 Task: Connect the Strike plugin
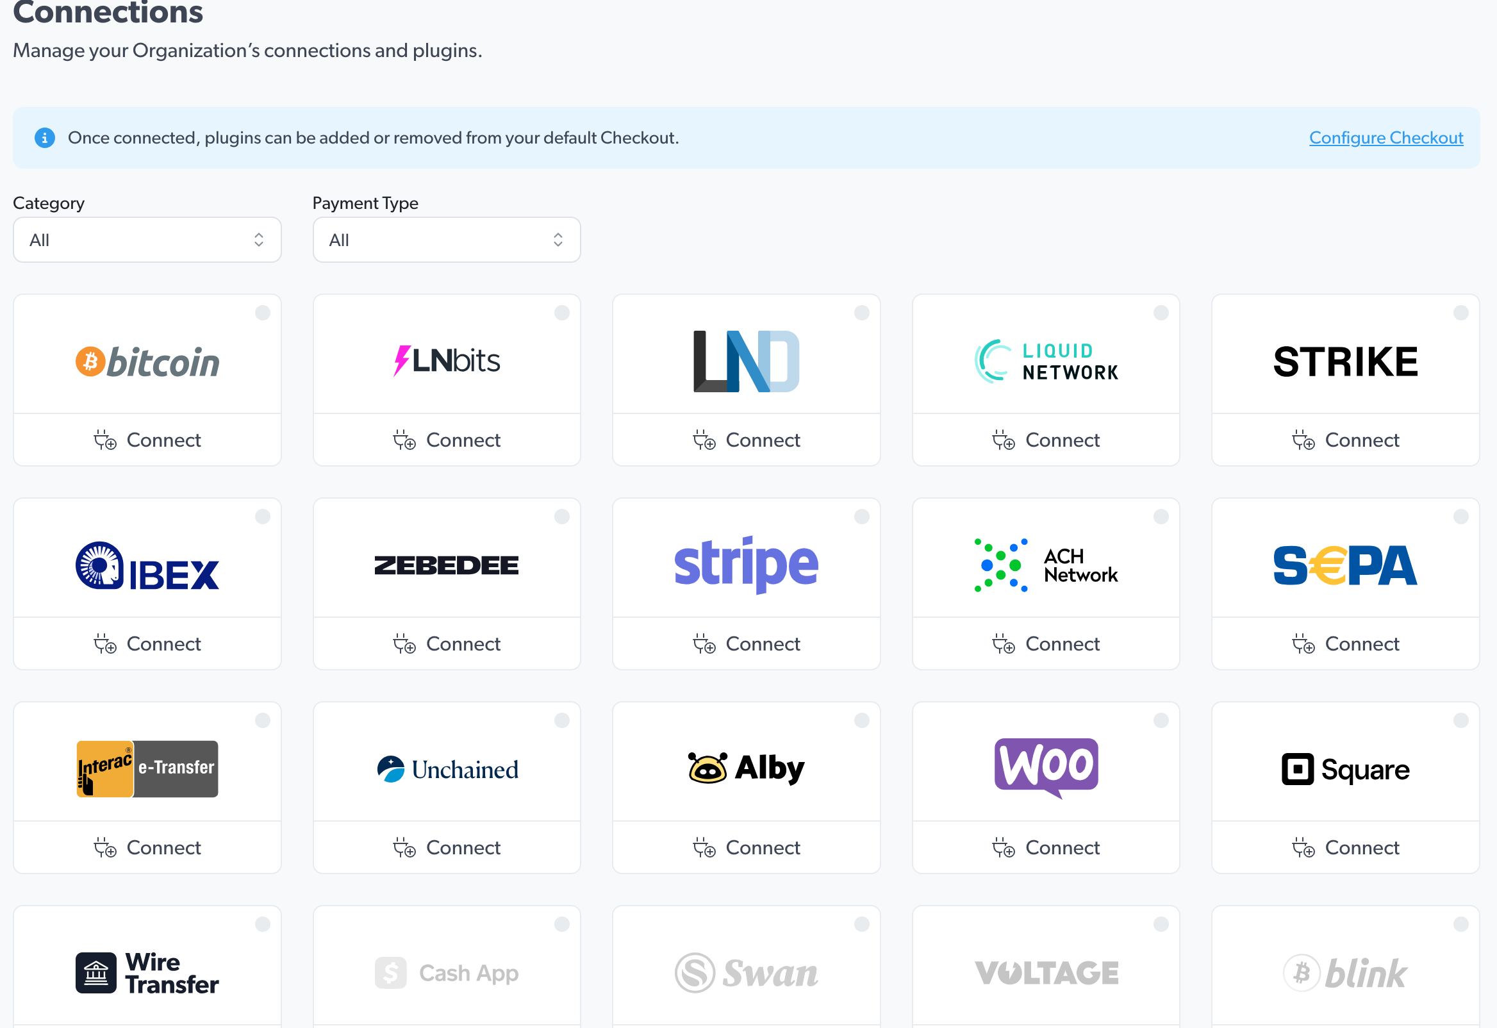pos(1346,440)
